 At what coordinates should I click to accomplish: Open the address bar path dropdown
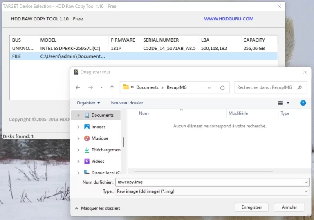point(209,88)
